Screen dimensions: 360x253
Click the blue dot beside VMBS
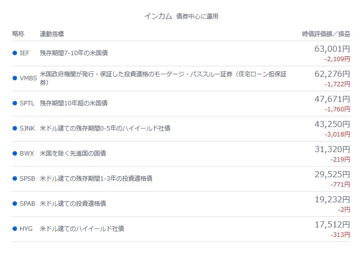click(15, 78)
